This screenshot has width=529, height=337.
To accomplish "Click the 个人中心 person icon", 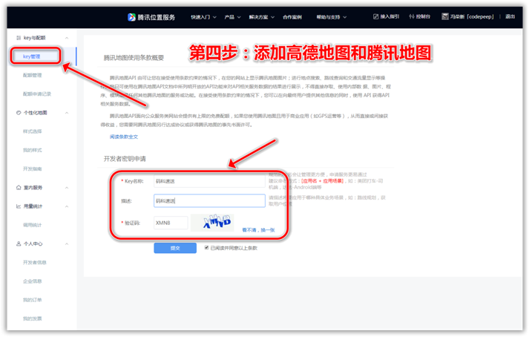I will tap(19, 243).
